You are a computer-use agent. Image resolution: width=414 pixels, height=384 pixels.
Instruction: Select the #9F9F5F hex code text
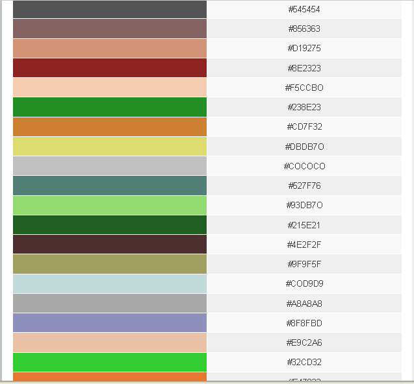pyautogui.click(x=304, y=264)
